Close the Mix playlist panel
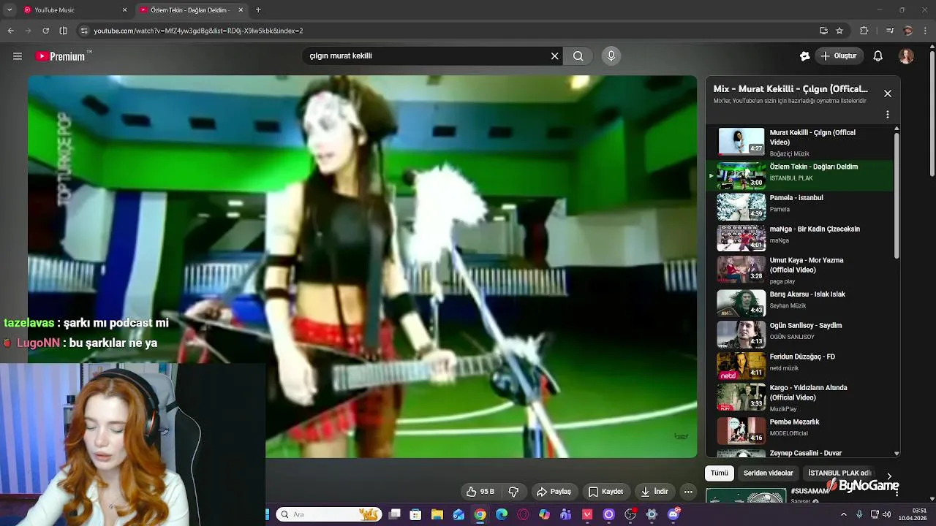The height and width of the screenshot is (526, 936). [888, 94]
